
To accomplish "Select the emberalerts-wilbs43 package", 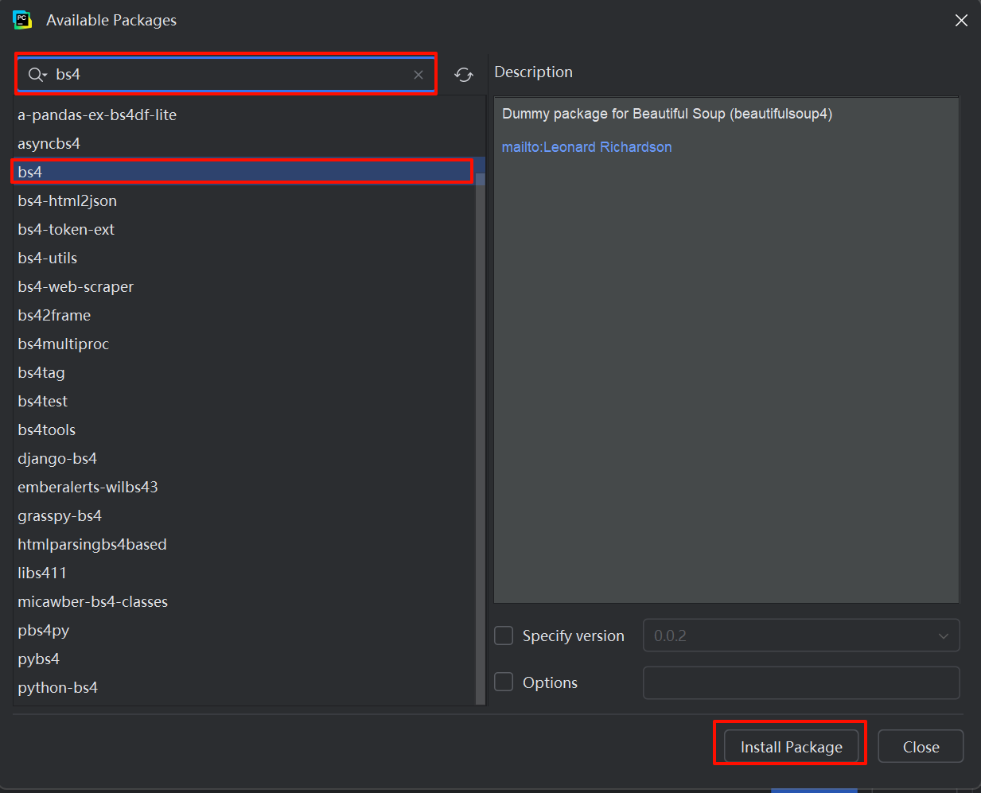I will [x=244, y=487].
